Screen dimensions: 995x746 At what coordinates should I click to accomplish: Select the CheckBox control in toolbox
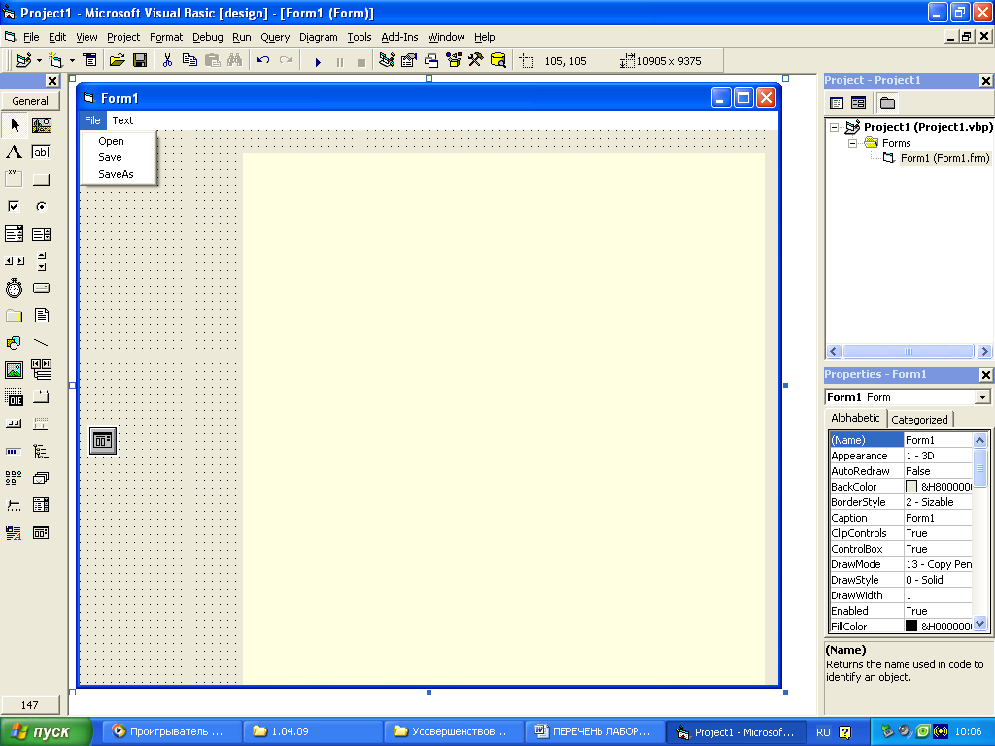click(x=14, y=207)
